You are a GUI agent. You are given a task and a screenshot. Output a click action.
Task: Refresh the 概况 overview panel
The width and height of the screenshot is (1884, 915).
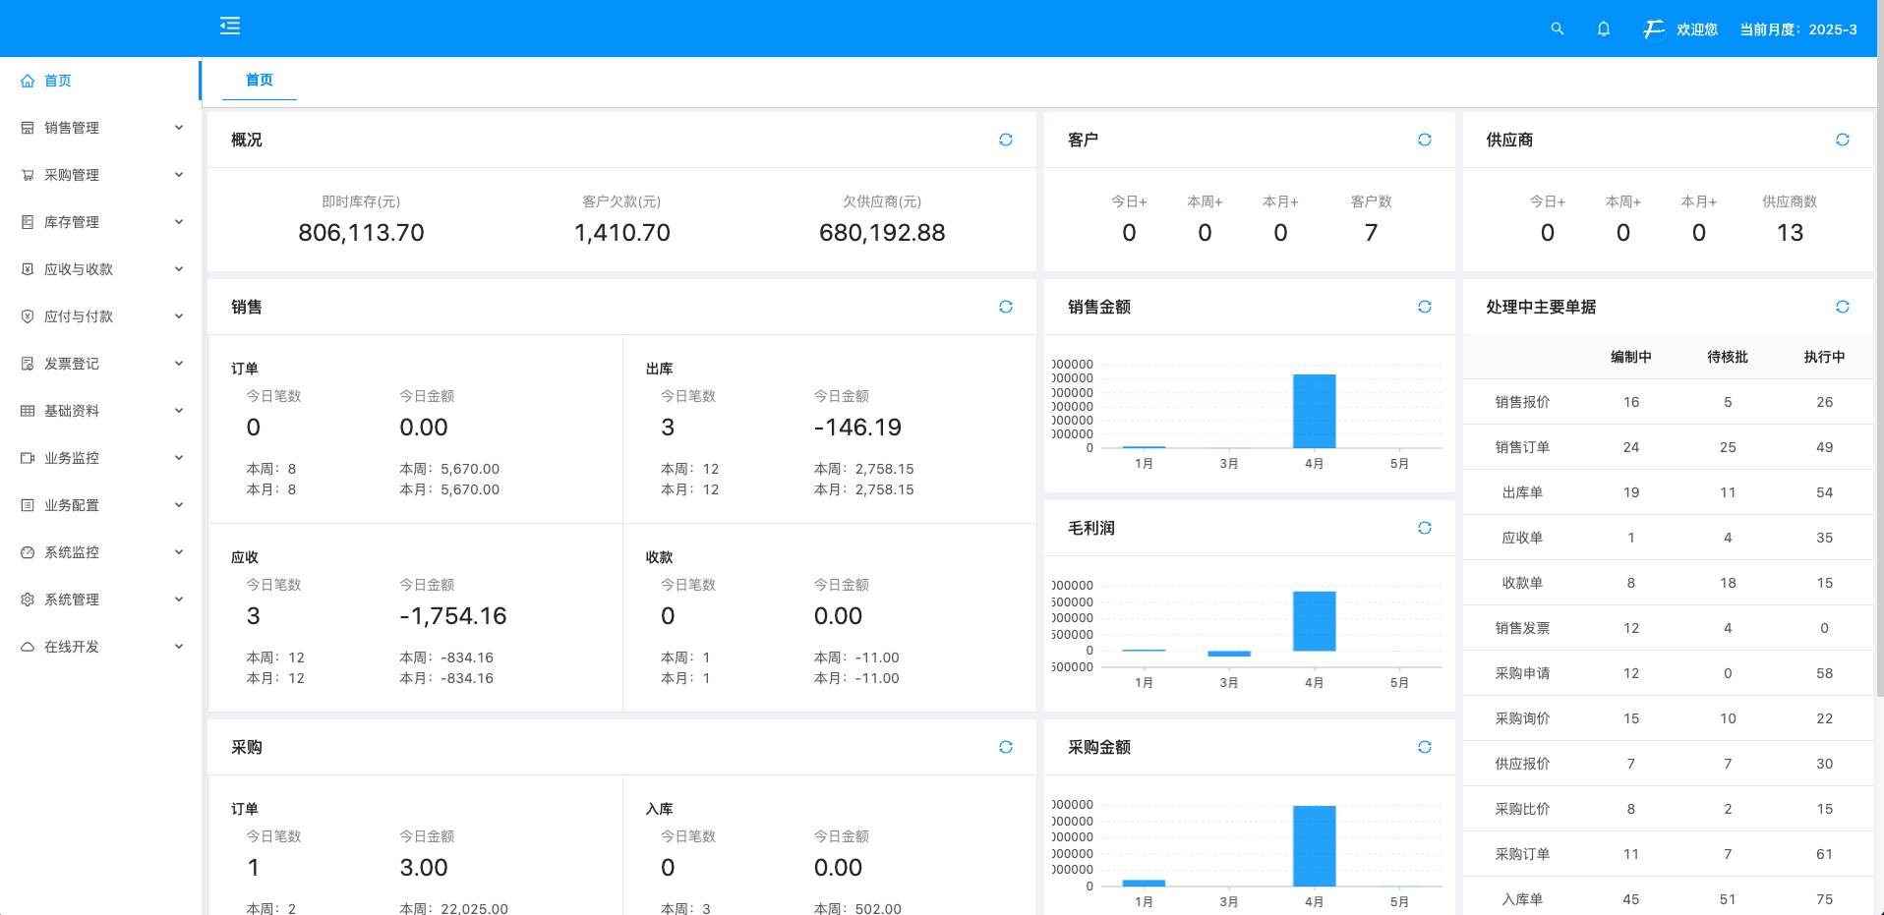coord(1005,140)
